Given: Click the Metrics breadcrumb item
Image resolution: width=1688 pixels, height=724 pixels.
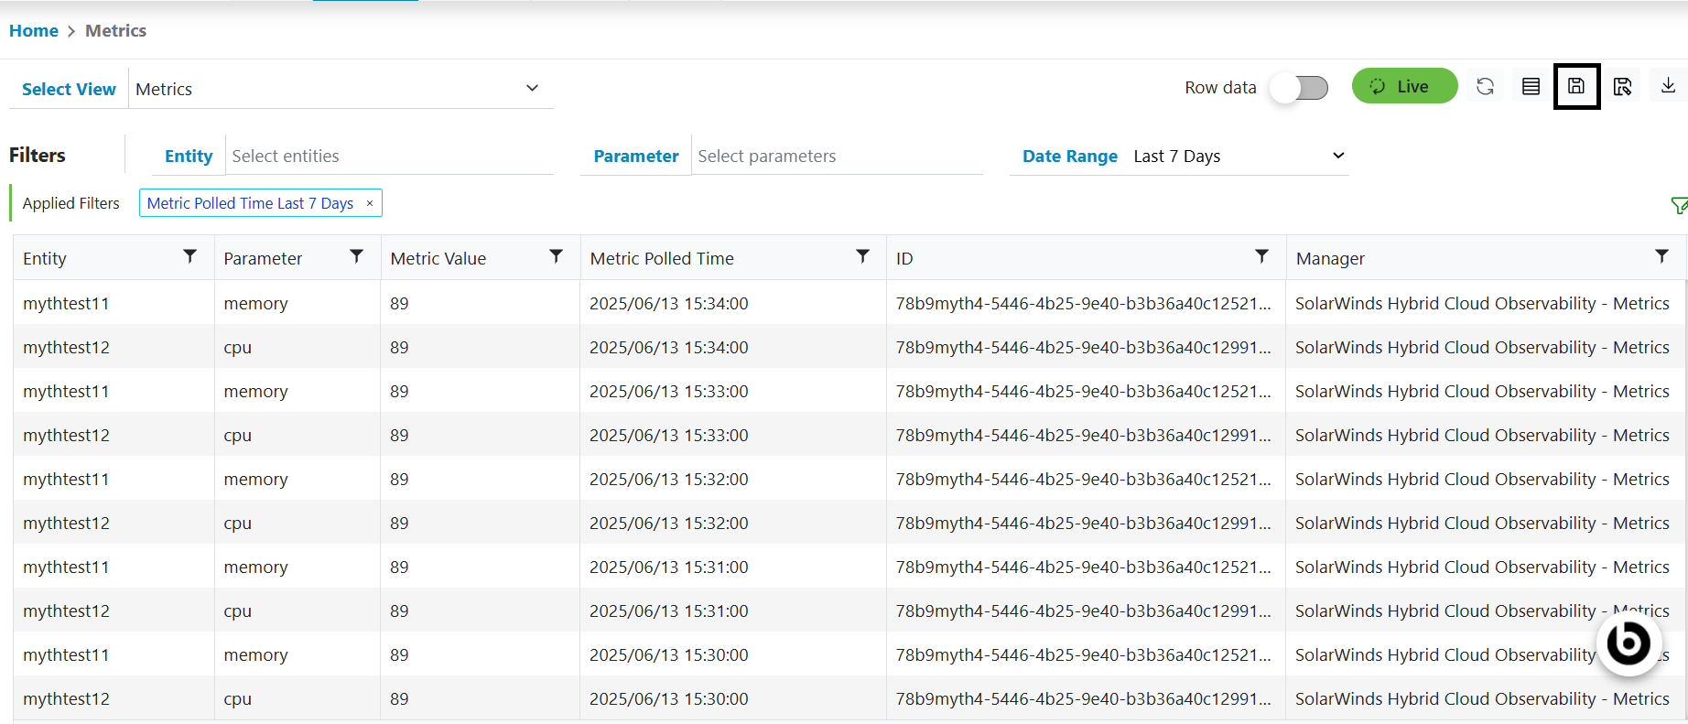Looking at the screenshot, I should point(115,31).
